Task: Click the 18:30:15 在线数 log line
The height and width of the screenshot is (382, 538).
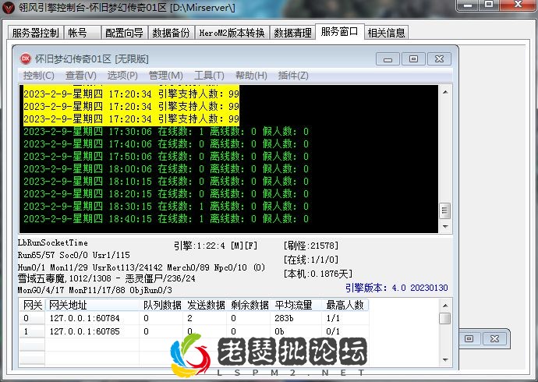Action: 166,207
